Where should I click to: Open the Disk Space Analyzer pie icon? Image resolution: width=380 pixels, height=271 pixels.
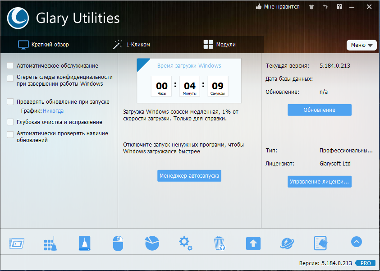(152, 243)
